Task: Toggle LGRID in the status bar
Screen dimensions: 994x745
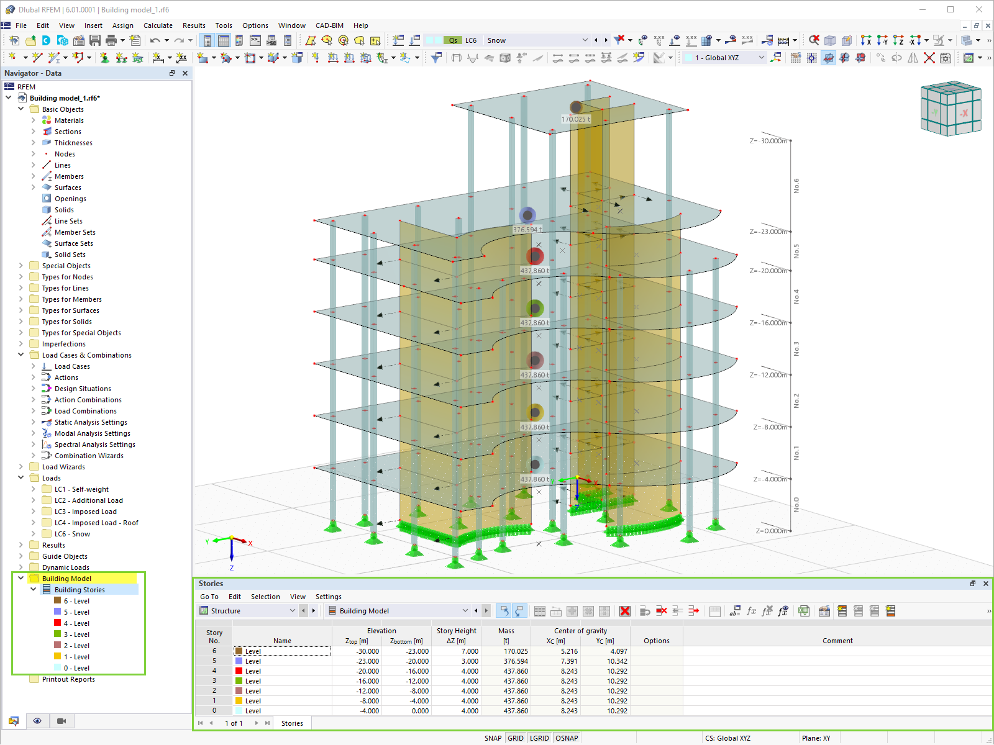Action: tap(539, 738)
